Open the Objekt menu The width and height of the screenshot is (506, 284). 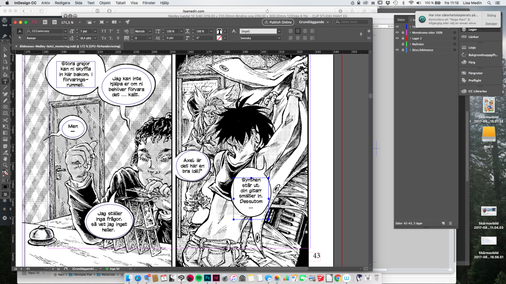click(105, 3)
